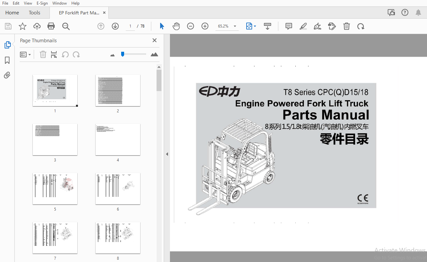Screen dimensions: 427x262
Task: Delete selected pages in thumbnails panel
Action: (x=43, y=54)
